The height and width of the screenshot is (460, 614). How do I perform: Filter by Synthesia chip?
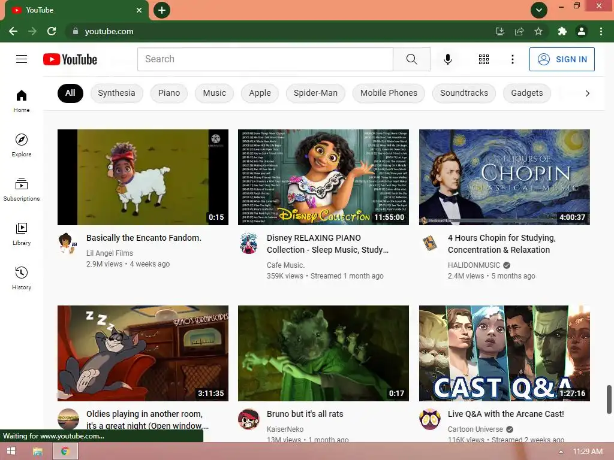click(117, 93)
